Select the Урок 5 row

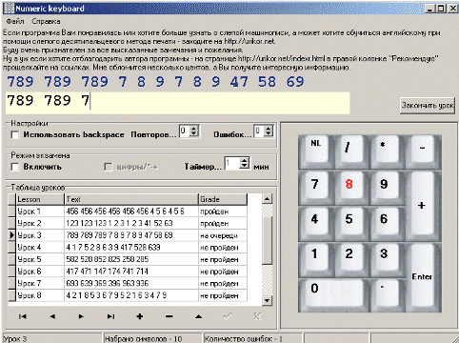[128, 259]
